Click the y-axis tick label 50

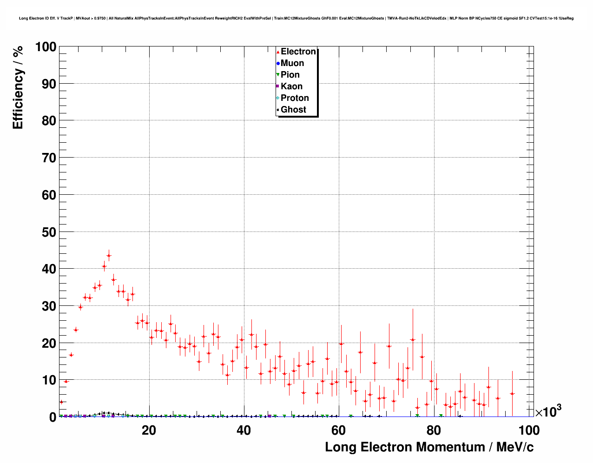point(46,232)
